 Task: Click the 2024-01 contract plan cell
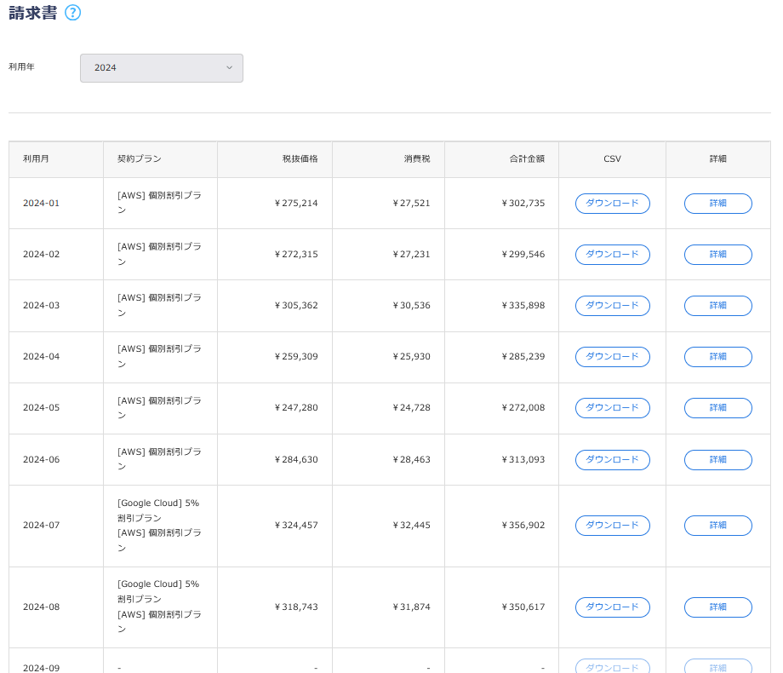[160, 203]
